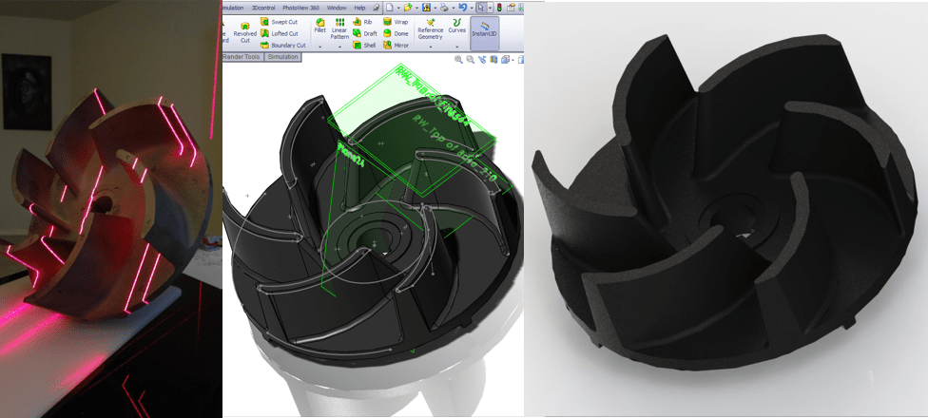Open the Wrap feature
The image size is (928, 418).
click(x=396, y=22)
